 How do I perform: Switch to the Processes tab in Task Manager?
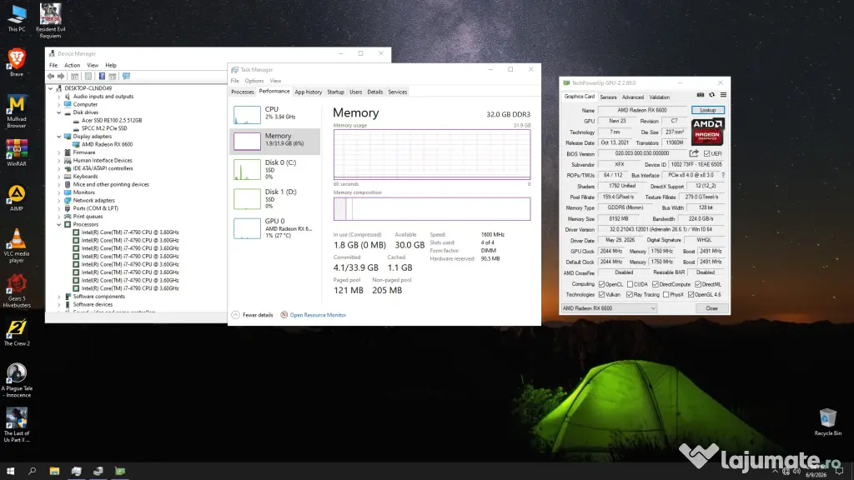coord(243,92)
